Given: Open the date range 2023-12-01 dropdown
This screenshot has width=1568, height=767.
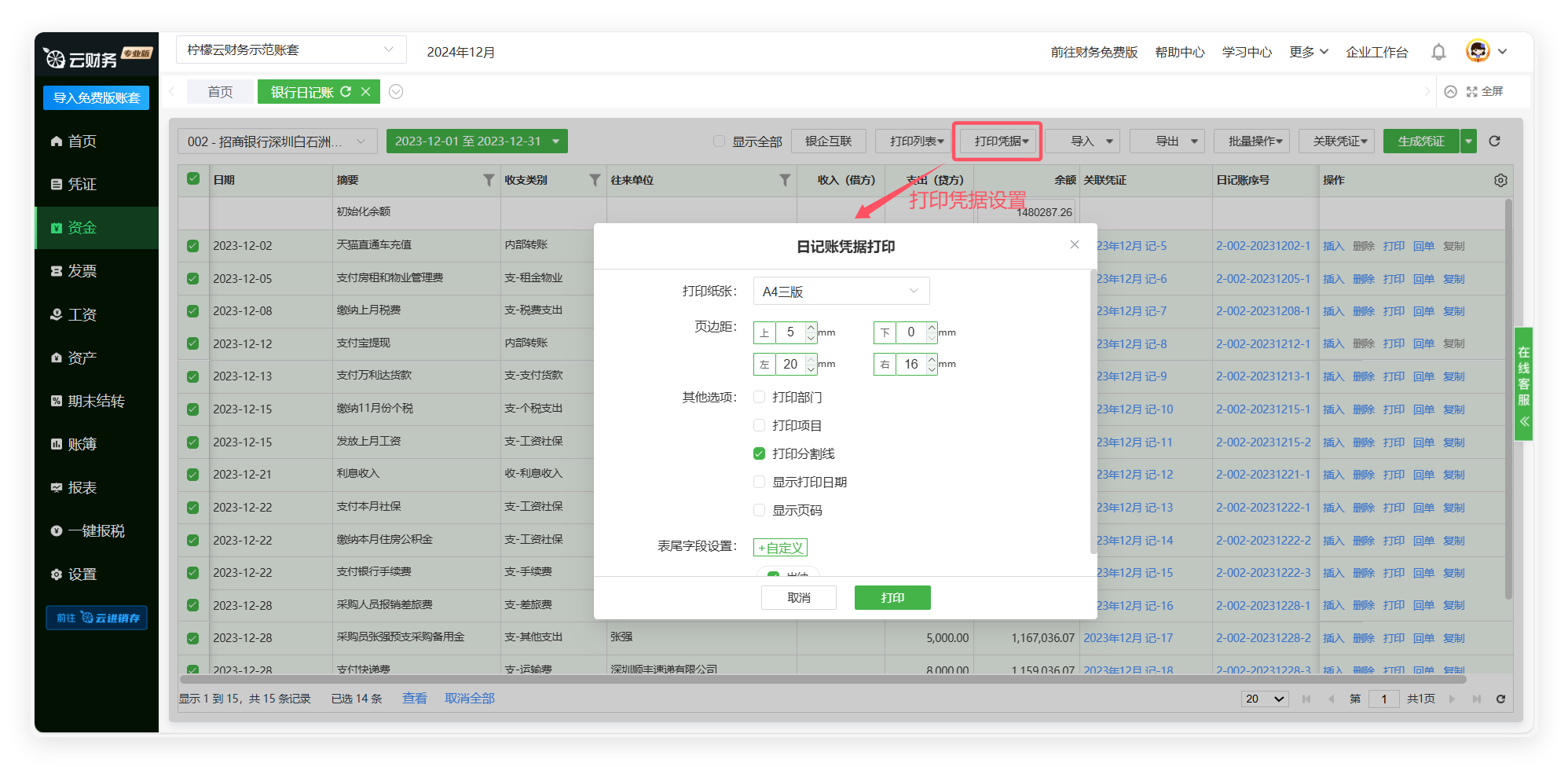Looking at the screenshot, I should coord(476,141).
